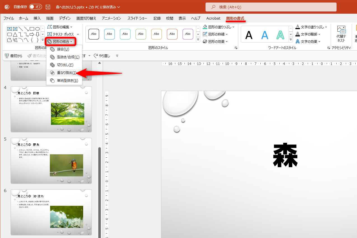Select slide 5 thumbnail showing the bird
Viewport: 357px width, 238px height.
tap(51, 160)
